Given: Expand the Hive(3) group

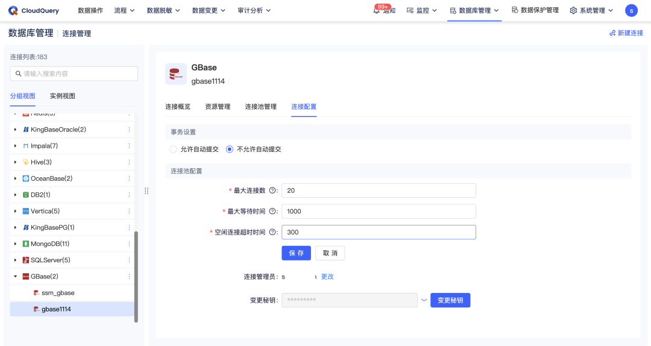Looking at the screenshot, I should coord(15,162).
